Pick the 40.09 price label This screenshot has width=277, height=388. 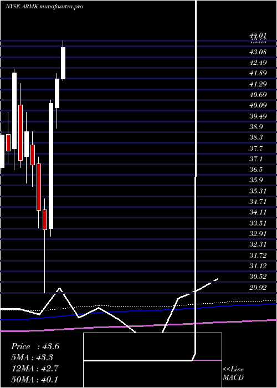[258, 105]
